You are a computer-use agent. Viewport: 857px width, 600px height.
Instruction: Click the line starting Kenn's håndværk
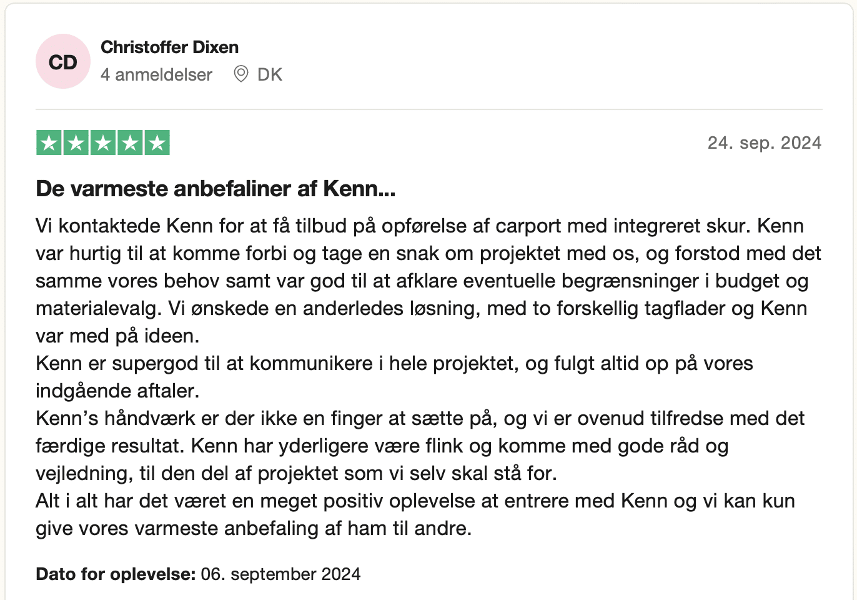coord(420,418)
